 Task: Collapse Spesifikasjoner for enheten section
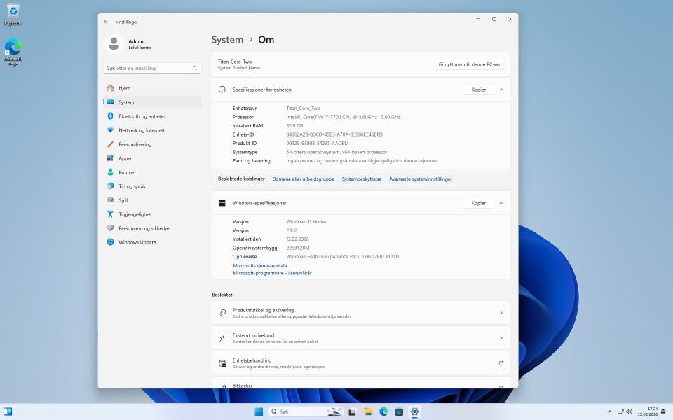click(501, 90)
